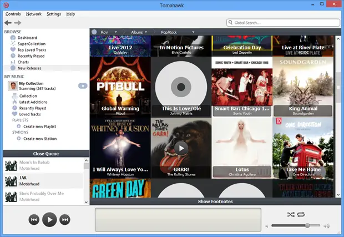344x237 pixels.
Task: Click the back navigation arrow
Action: (8, 23)
